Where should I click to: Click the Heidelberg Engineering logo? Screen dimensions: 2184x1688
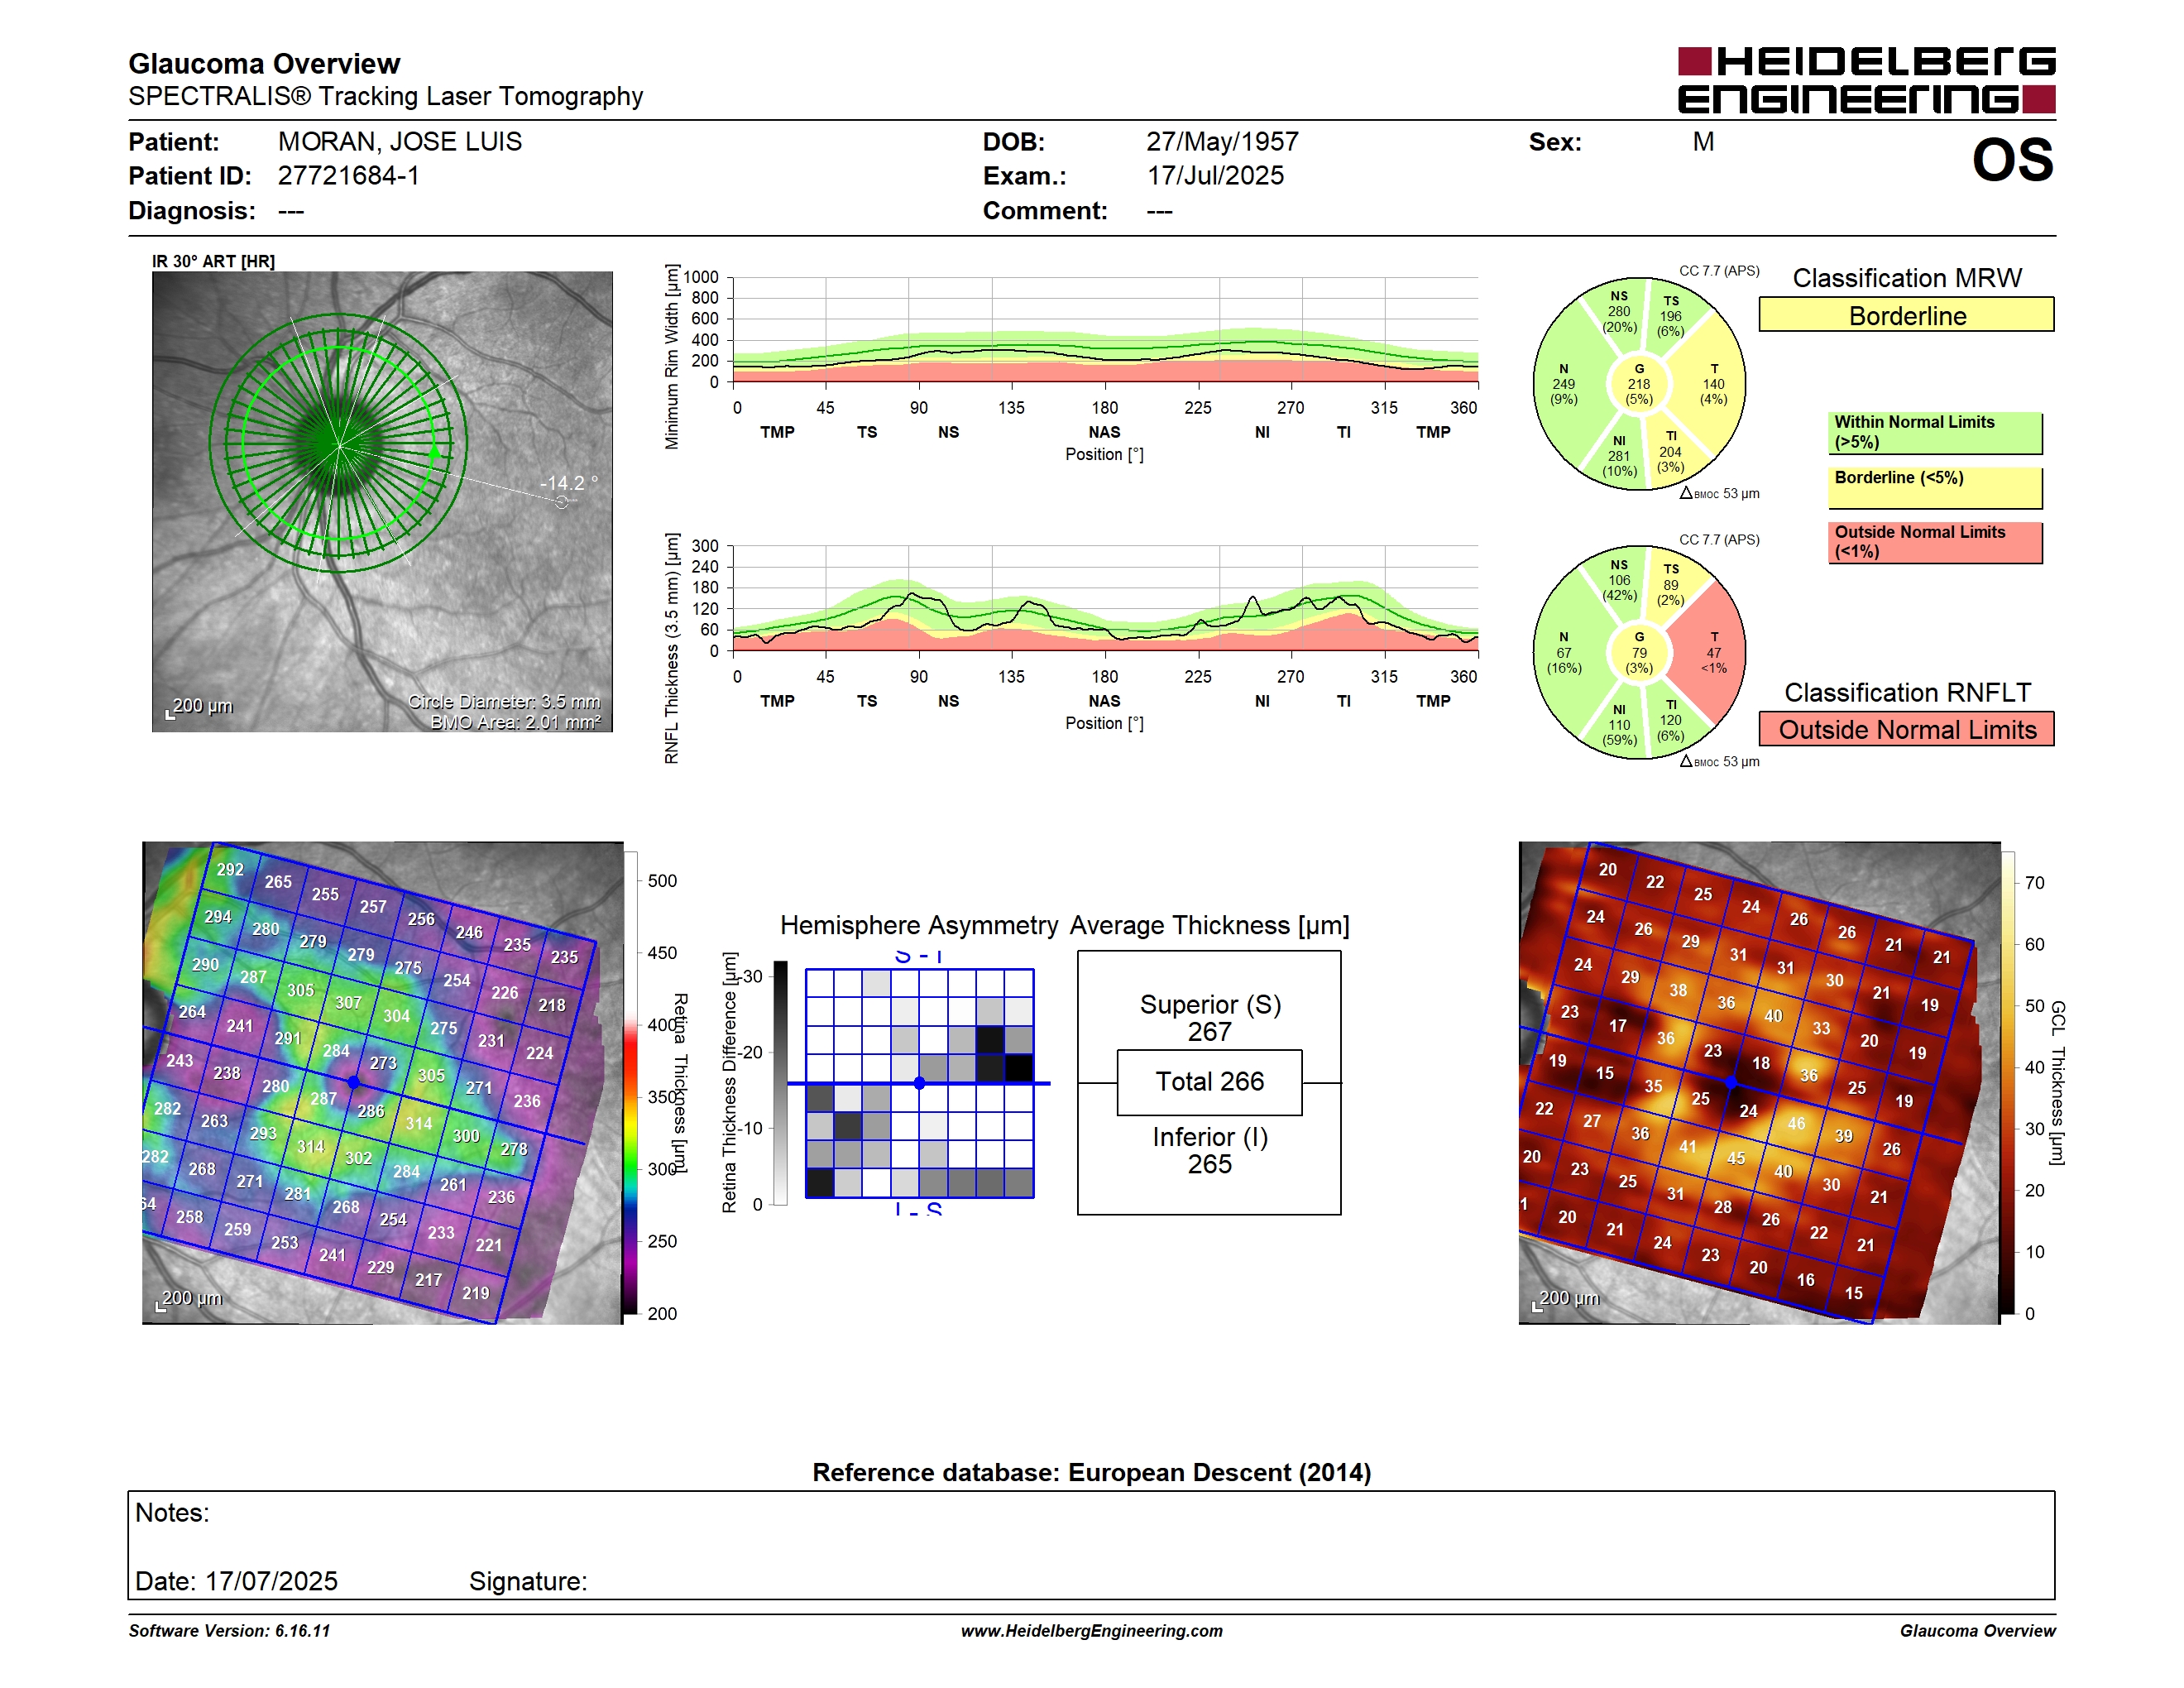[x=1866, y=80]
